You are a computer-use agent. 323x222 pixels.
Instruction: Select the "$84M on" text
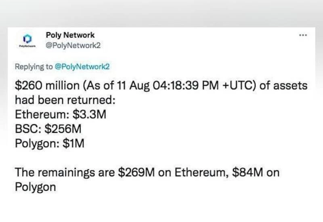256,173
